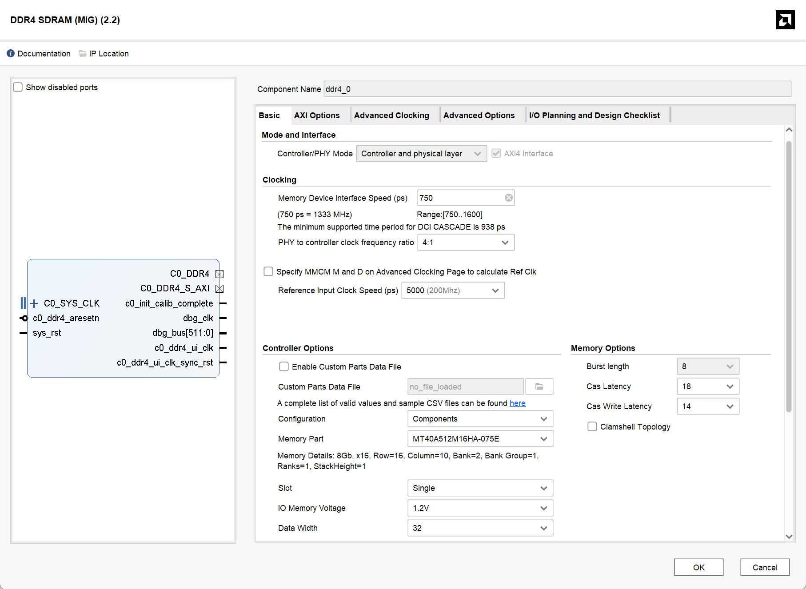Follow the 'here' link for CSV files
The height and width of the screenshot is (589, 806).
pos(517,403)
